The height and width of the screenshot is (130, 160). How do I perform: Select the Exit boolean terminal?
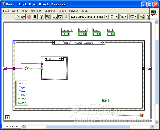point(111,34)
